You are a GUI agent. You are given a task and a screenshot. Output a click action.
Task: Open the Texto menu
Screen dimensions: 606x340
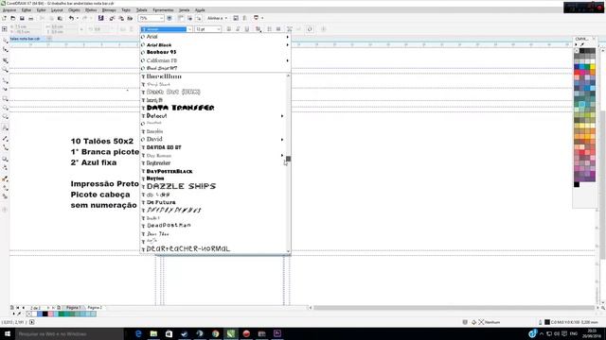point(126,10)
